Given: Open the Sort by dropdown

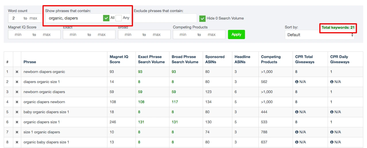Looking at the screenshot, I should [x=319, y=35].
